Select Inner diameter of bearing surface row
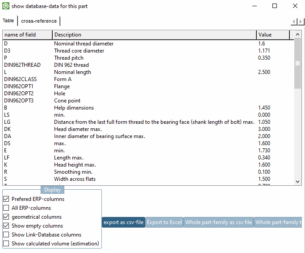 pyautogui.click(x=148, y=136)
